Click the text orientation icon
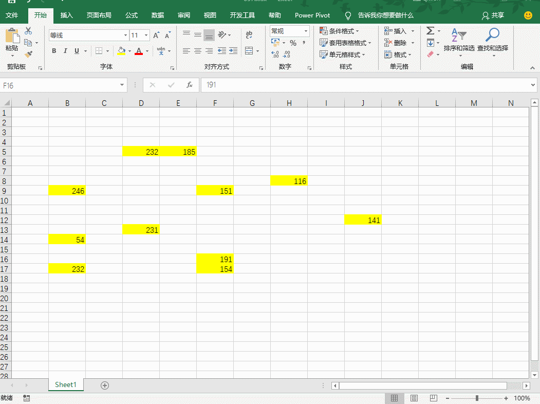This screenshot has width=540, height=404. [222, 35]
